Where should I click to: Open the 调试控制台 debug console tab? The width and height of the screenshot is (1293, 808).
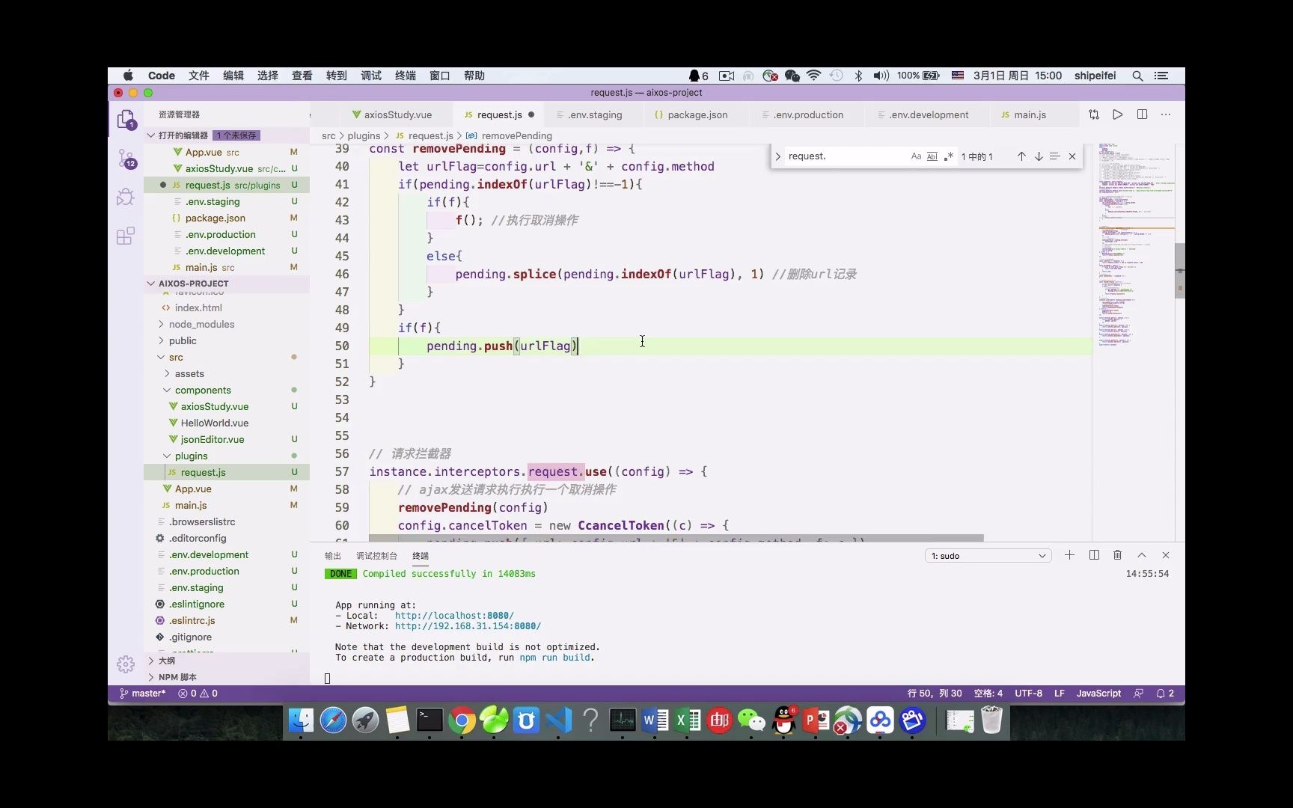(376, 556)
